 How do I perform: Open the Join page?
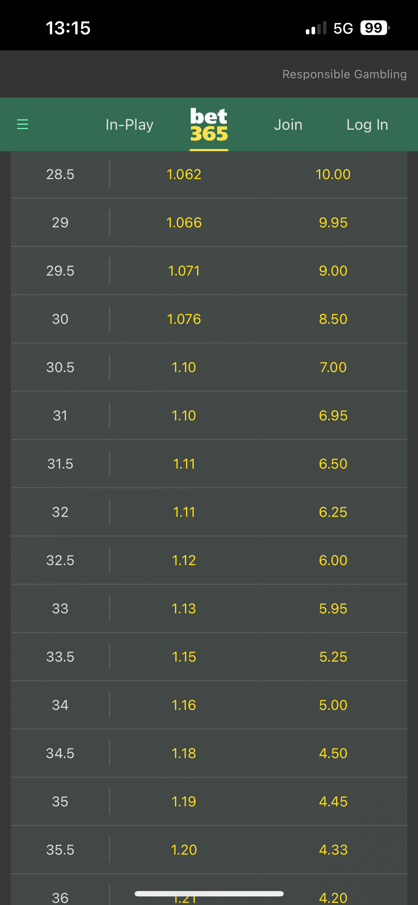(x=288, y=125)
